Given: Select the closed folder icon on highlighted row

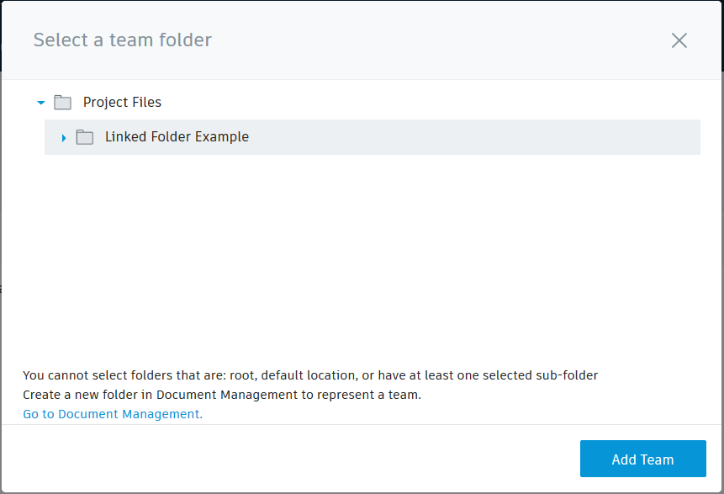Looking at the screenshot, I should coord(84,136).
